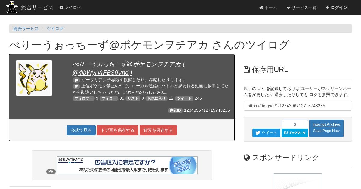Screen dimensions: 361x189
Task: Click the 忍者AdMax advertisement banner
Action: point(127,165)
